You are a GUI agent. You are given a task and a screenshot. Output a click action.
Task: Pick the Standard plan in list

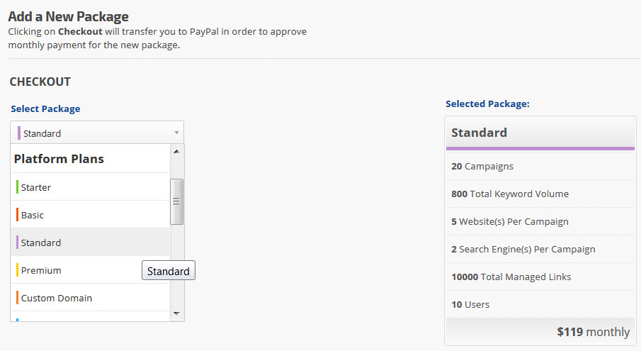[41, 243]
